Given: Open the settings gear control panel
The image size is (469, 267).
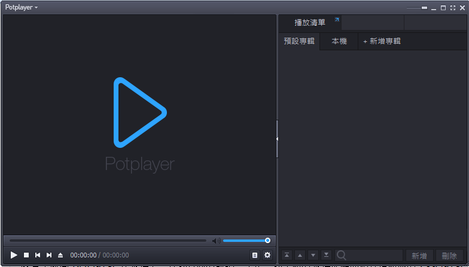Looking at the screenshot, I should pos(267,255).
